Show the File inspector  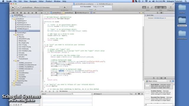pos(157,13)
